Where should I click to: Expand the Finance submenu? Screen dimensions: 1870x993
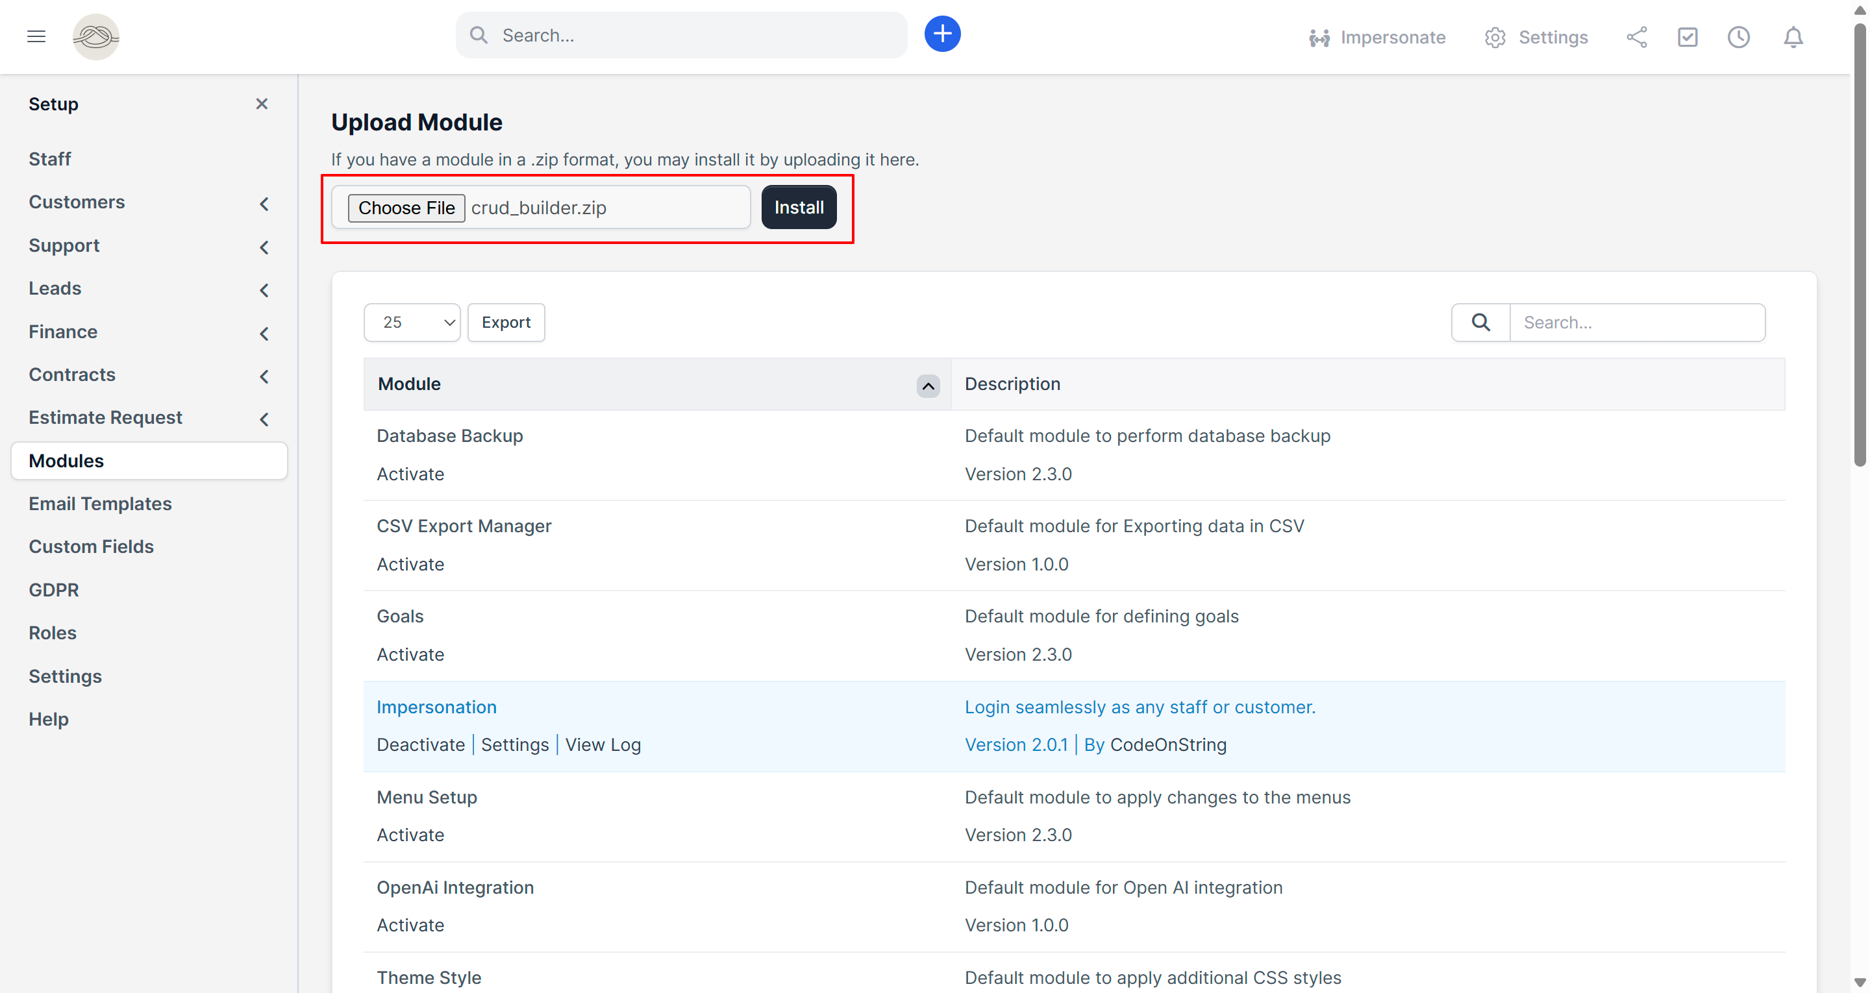click(264, 333)
